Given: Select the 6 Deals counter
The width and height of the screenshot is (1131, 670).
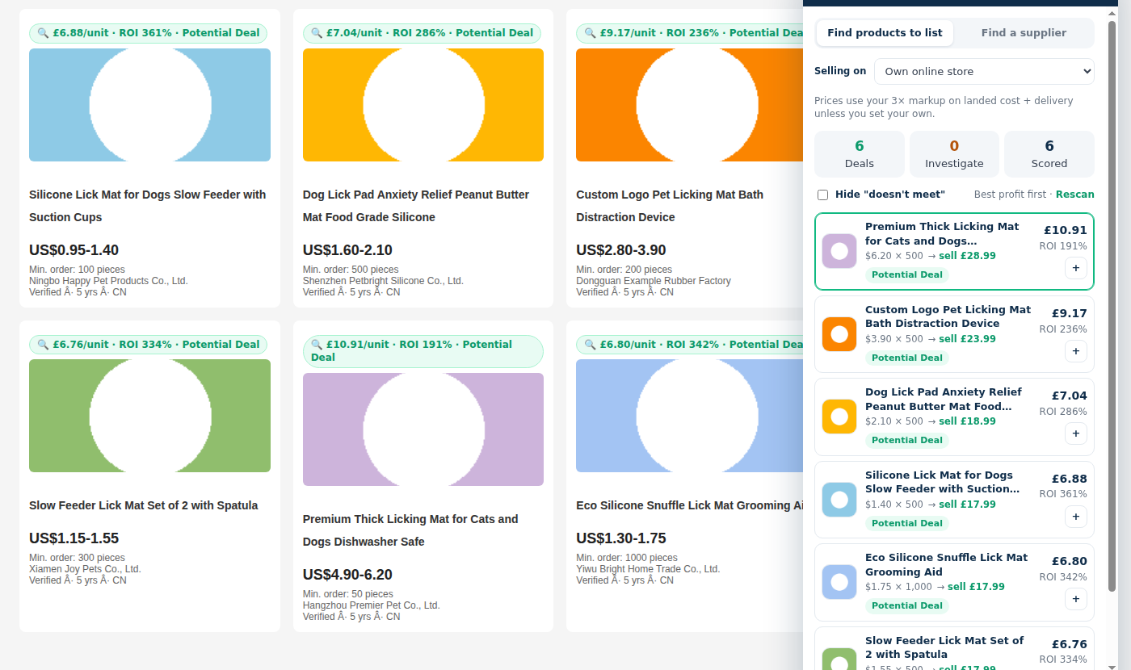Looking at the screenshot, I should click(860, 154).
